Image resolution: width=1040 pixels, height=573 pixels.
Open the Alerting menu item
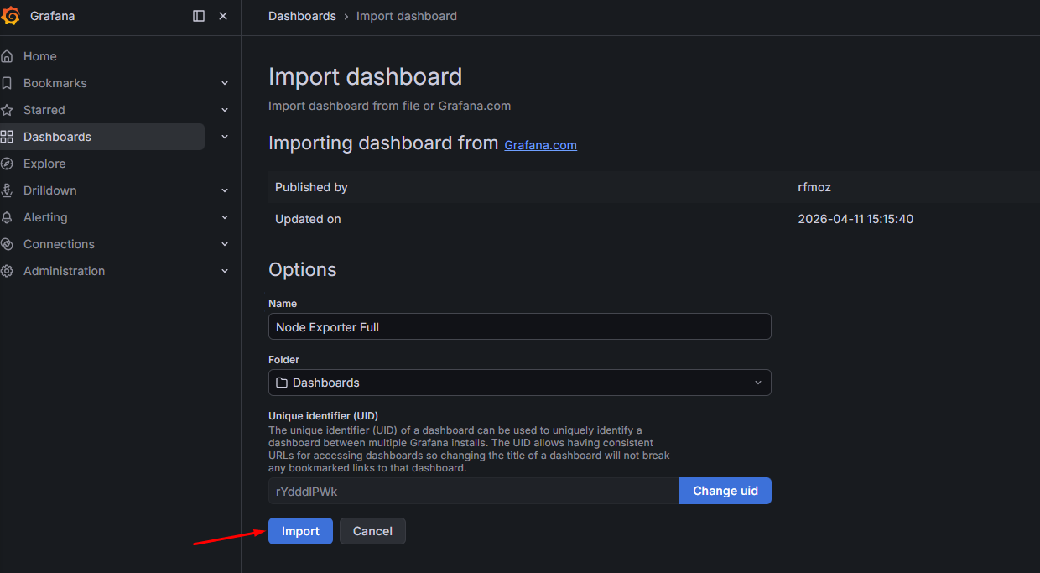(x=45, y=217)
